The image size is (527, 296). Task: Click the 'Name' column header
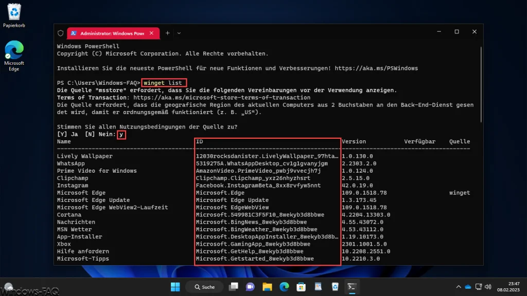point(64,142)
